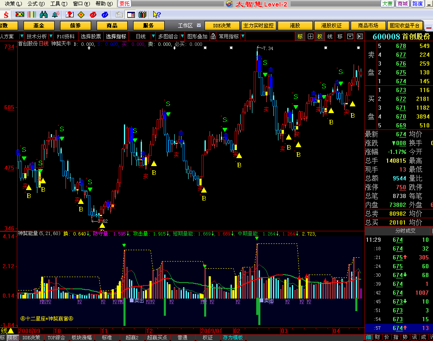The width and height of the screenshot is (433, 341).
Task: Open the DDE决策 button
Action: (x=222, y=26)
